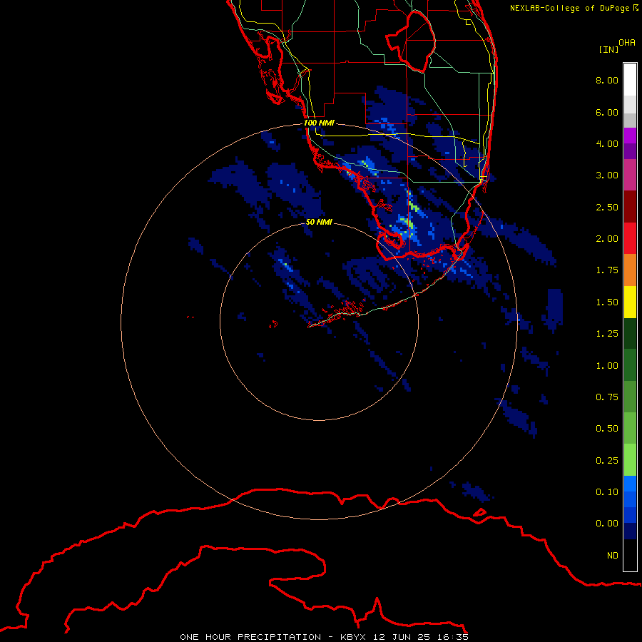Click the [IN] units label
Image resolution: width=642 pixels, height=642 pixels.
click(x=609, y=49)
